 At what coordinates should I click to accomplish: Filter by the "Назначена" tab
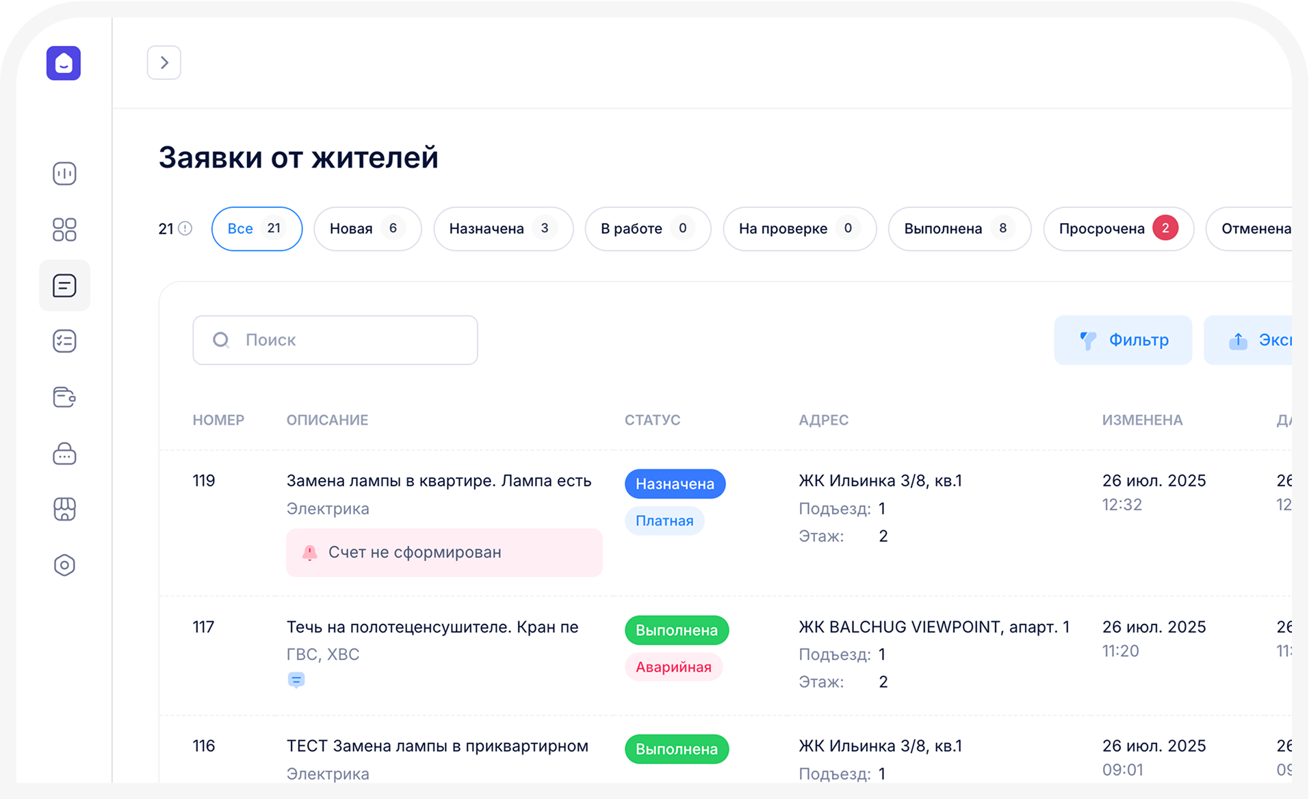click(503, 228)
